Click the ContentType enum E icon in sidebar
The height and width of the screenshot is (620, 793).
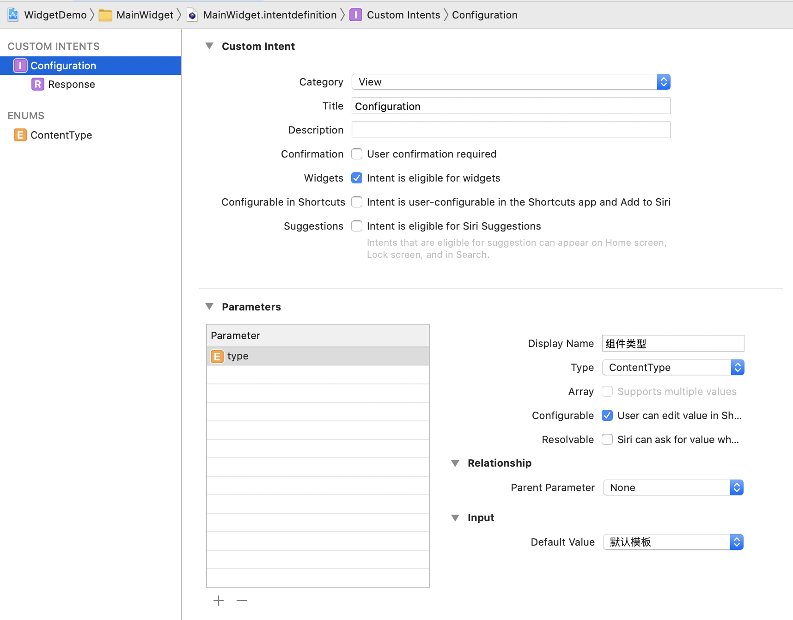[20, 135]
